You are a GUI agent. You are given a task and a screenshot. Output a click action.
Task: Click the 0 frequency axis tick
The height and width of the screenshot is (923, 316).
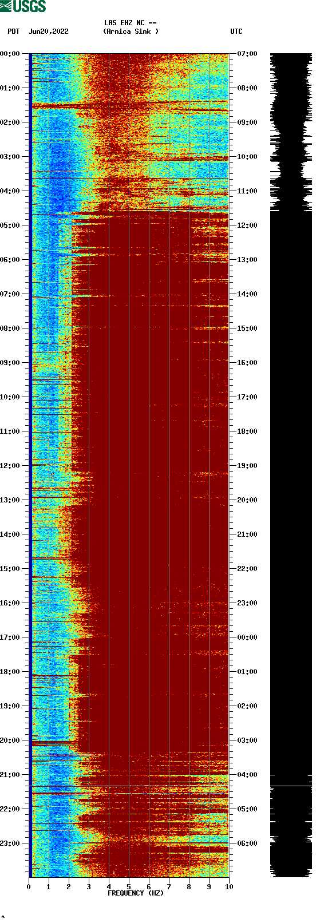29,887
